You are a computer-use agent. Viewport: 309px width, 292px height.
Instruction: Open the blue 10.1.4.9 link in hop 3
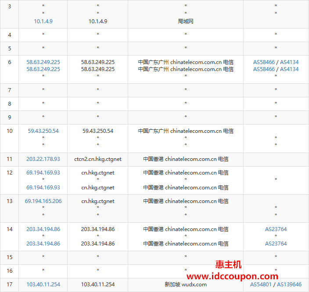[43, 21]
